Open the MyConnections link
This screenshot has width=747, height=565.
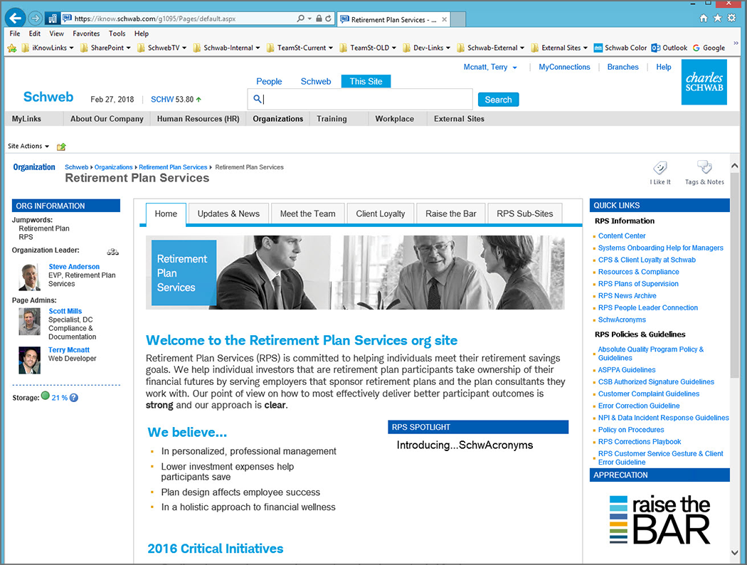[564, 67]
